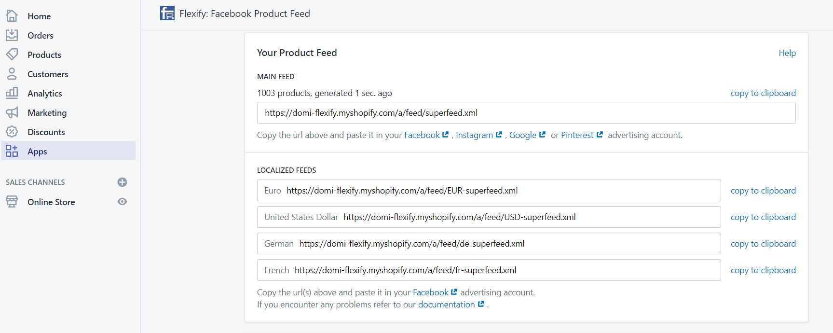The height and width of the screenshot is (333, 833).
Task: Click the Analytics bar chart icon
Action: (x=12, y=93)
